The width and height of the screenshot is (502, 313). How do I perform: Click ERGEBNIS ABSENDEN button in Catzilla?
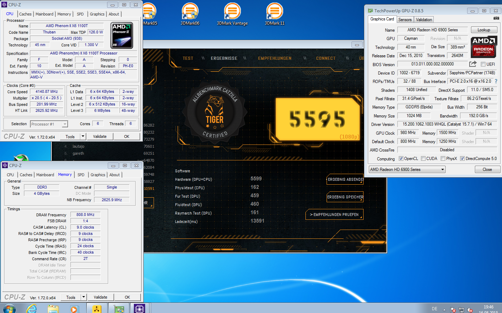(x=345, y=179)
